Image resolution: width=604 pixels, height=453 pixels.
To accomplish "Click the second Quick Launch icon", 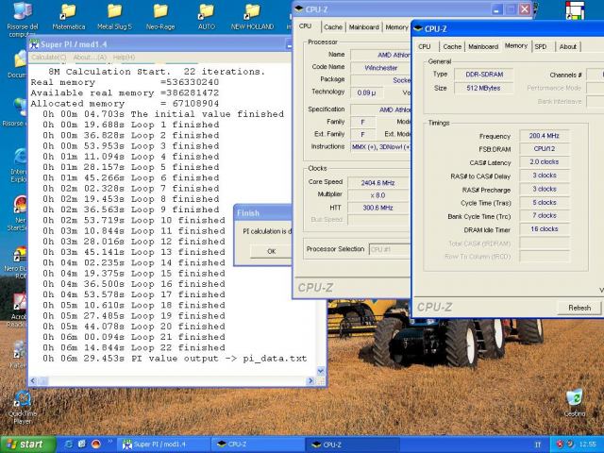I will click(x=82, y=445).
